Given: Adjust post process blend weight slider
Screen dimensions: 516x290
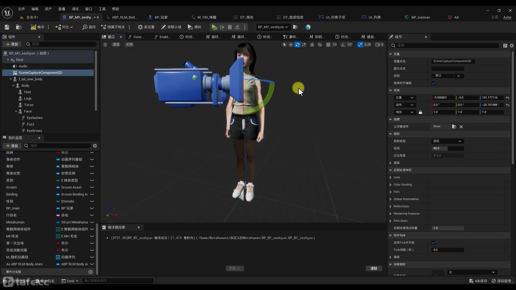Looking at the screenshot, I should coord(448,228).
